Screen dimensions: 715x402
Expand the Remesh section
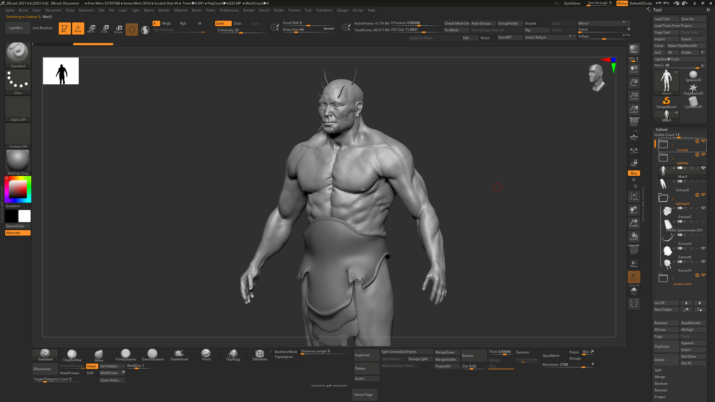661,390
